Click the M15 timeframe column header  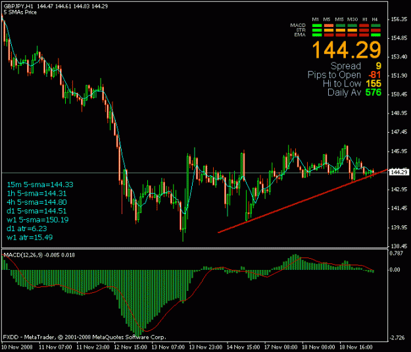(339, 19)
